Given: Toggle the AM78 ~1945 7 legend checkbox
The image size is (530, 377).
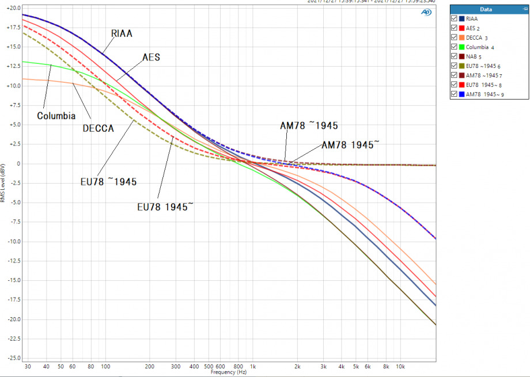Looking at the screenshot, I should coord(455,75).
